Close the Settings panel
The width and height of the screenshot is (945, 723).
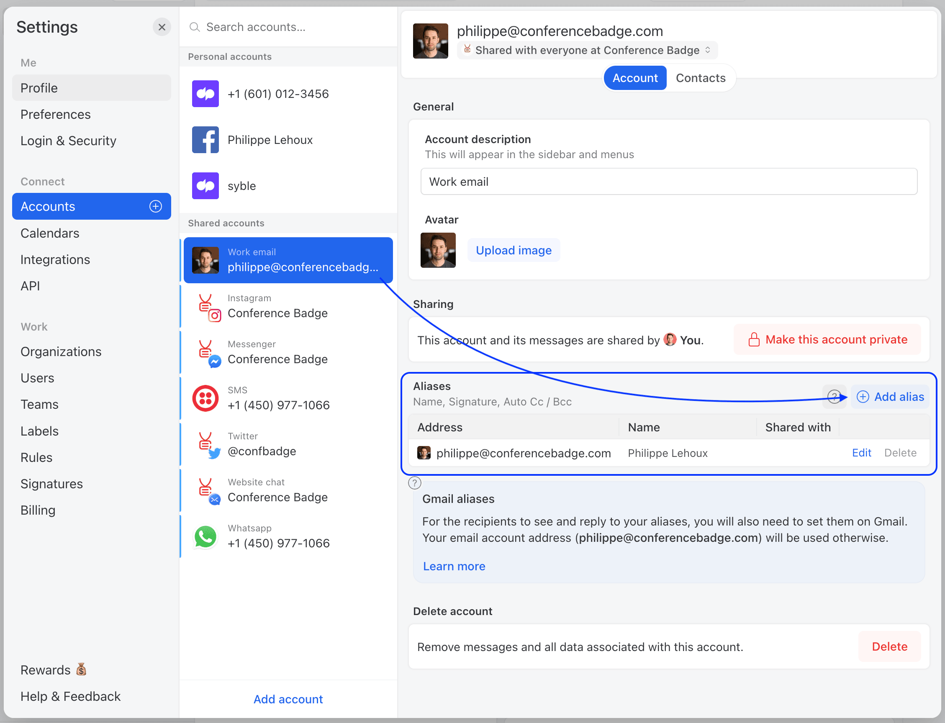point(162,27)
